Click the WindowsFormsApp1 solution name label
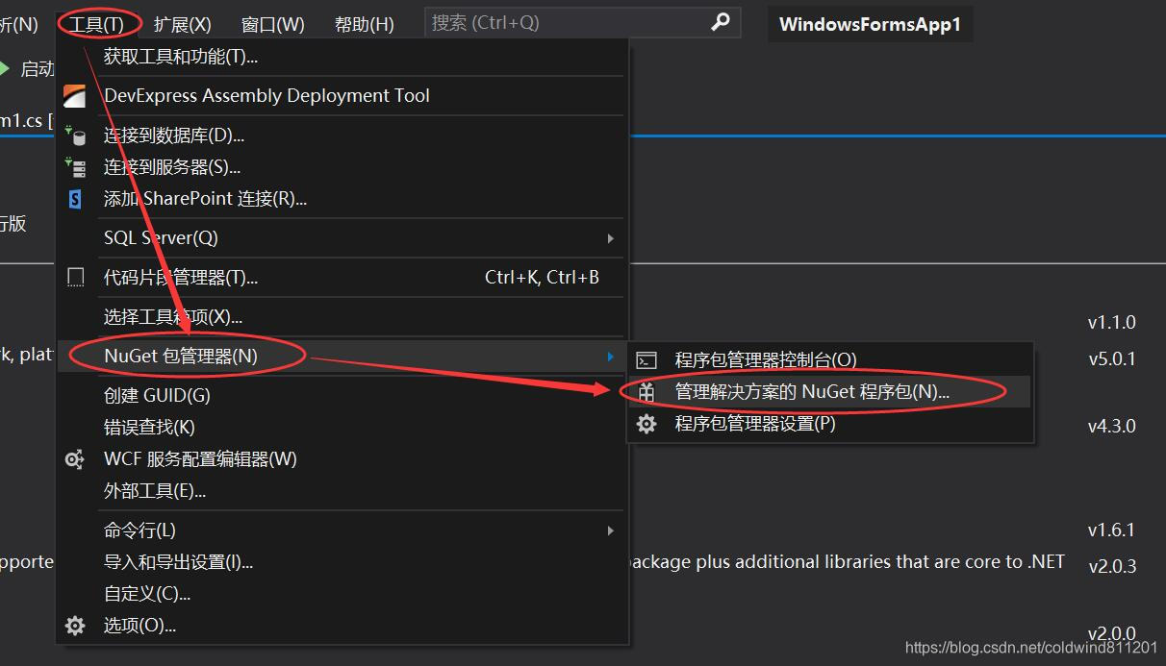 point(870,24)
